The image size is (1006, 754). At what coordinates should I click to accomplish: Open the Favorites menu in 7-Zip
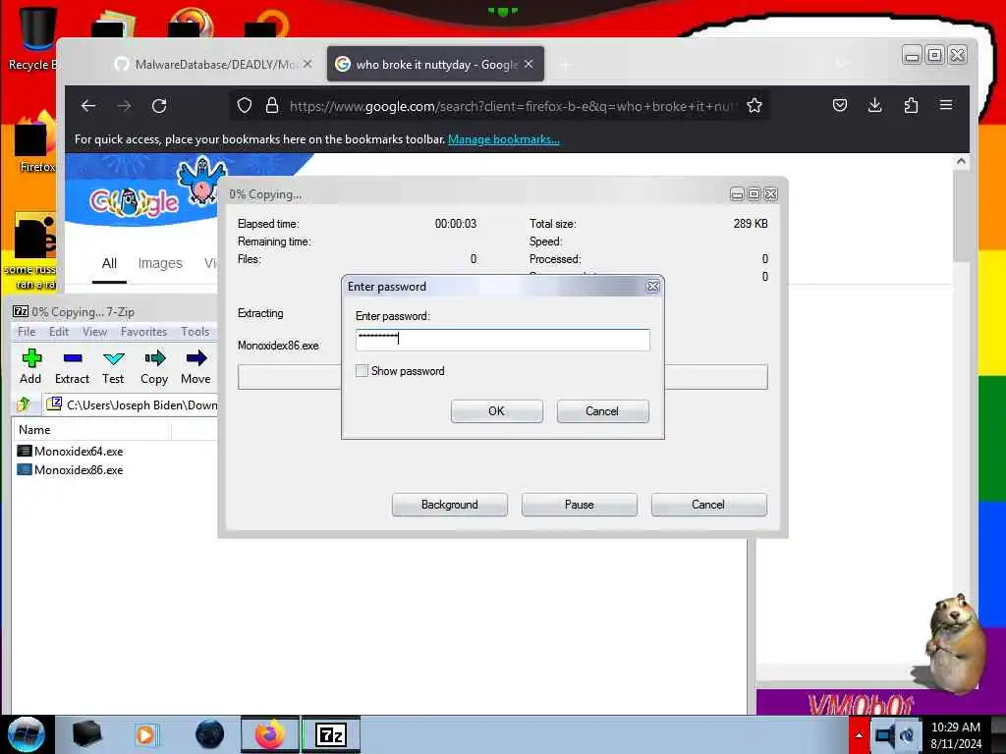pos(143,332)
